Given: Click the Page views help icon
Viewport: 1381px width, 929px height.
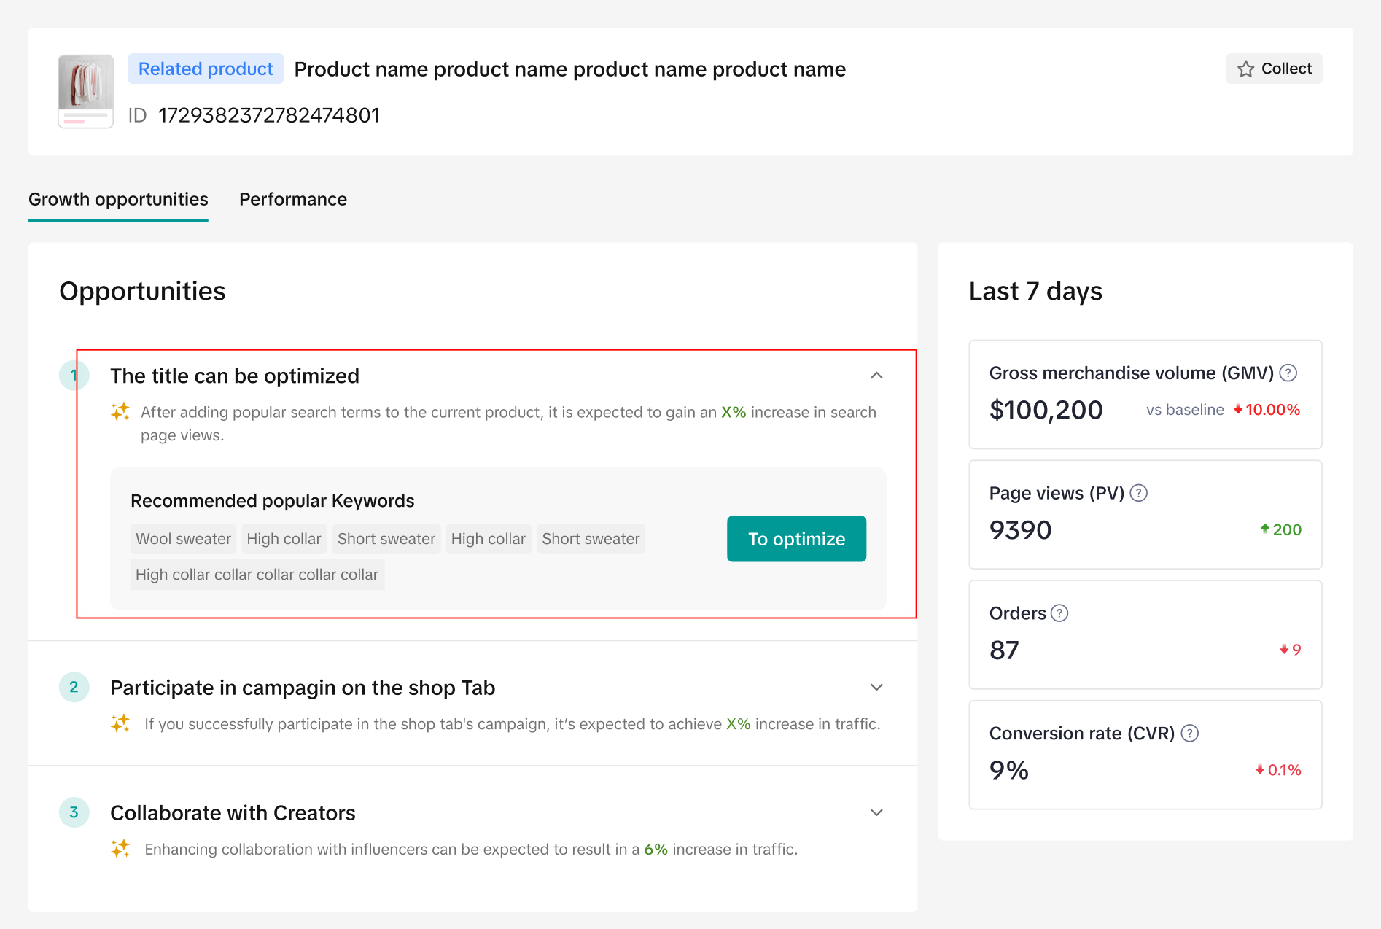Looking at the screenshot, I should (1138, 494).
